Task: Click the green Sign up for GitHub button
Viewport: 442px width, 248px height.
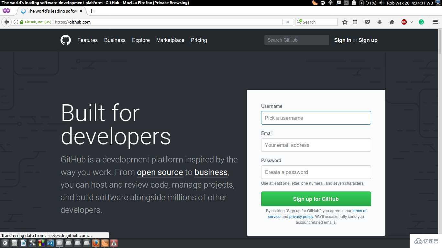Action: pos(316,199)
